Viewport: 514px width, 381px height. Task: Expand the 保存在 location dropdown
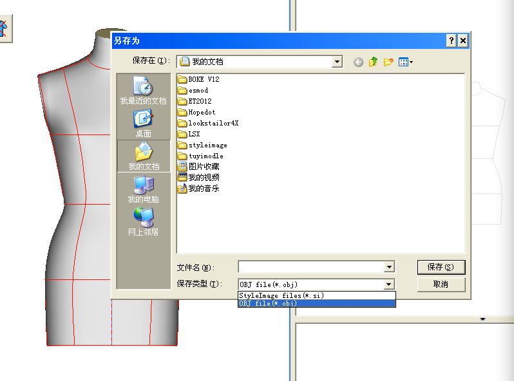[337, 62]
